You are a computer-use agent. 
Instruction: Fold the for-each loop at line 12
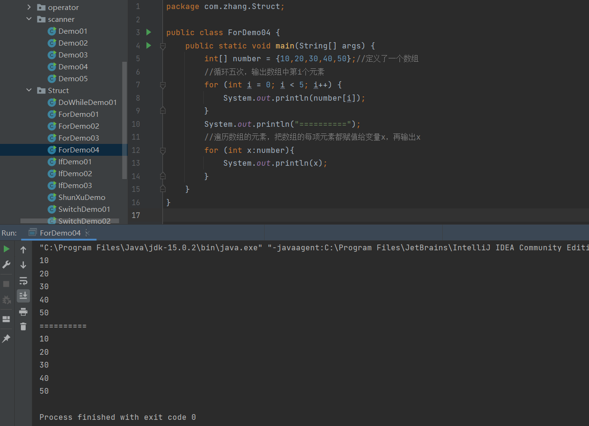163,151
